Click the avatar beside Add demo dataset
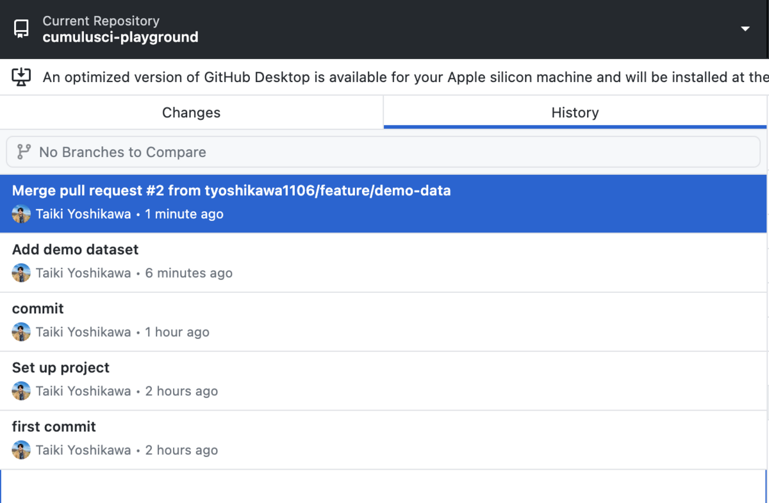769x503 pixels. click(21, 273)
